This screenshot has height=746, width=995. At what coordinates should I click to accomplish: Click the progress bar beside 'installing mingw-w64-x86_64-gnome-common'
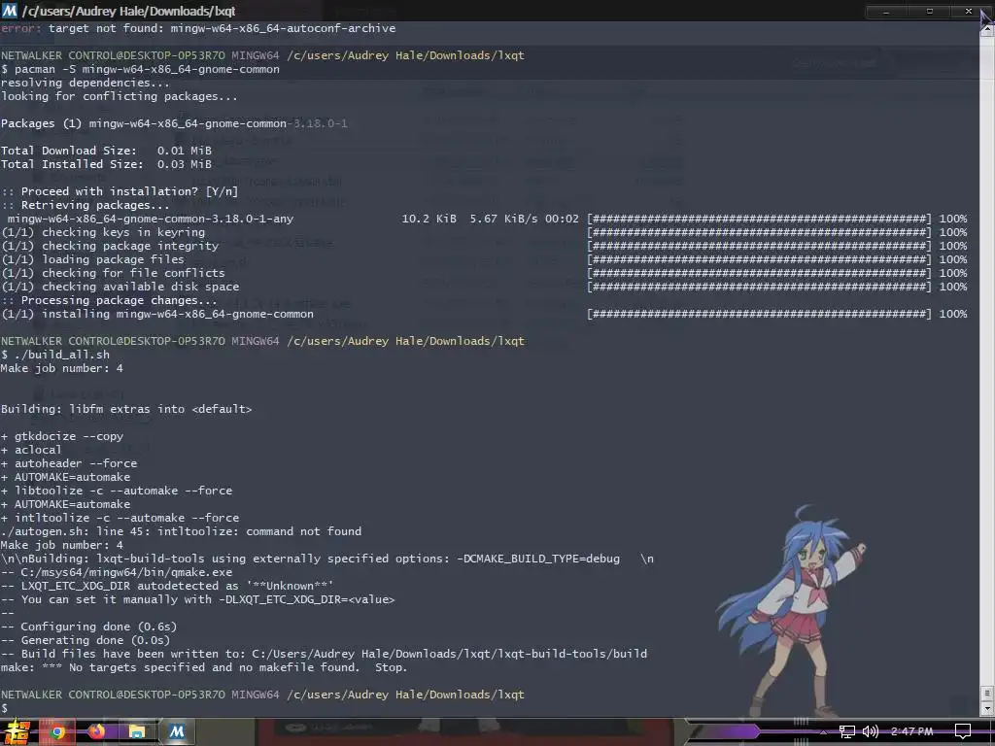pos(760,314)
